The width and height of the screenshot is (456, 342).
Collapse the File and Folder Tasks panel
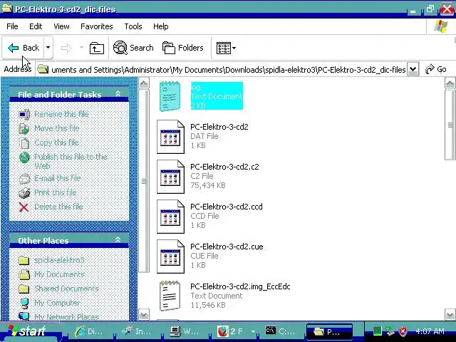(x=118, y=93)
